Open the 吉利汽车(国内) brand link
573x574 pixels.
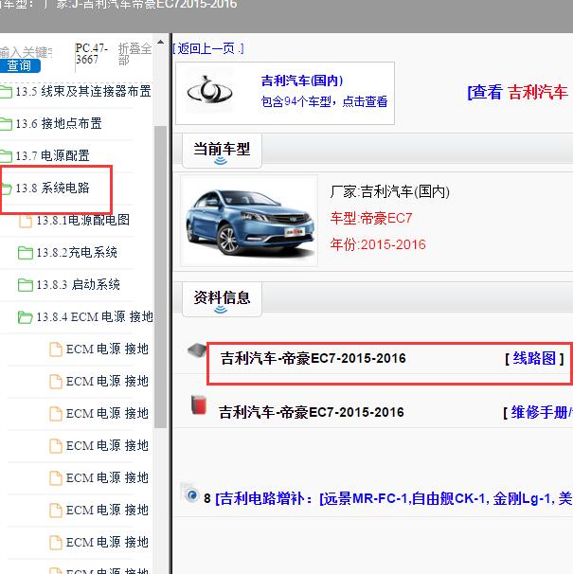click(x=302, y=81)
